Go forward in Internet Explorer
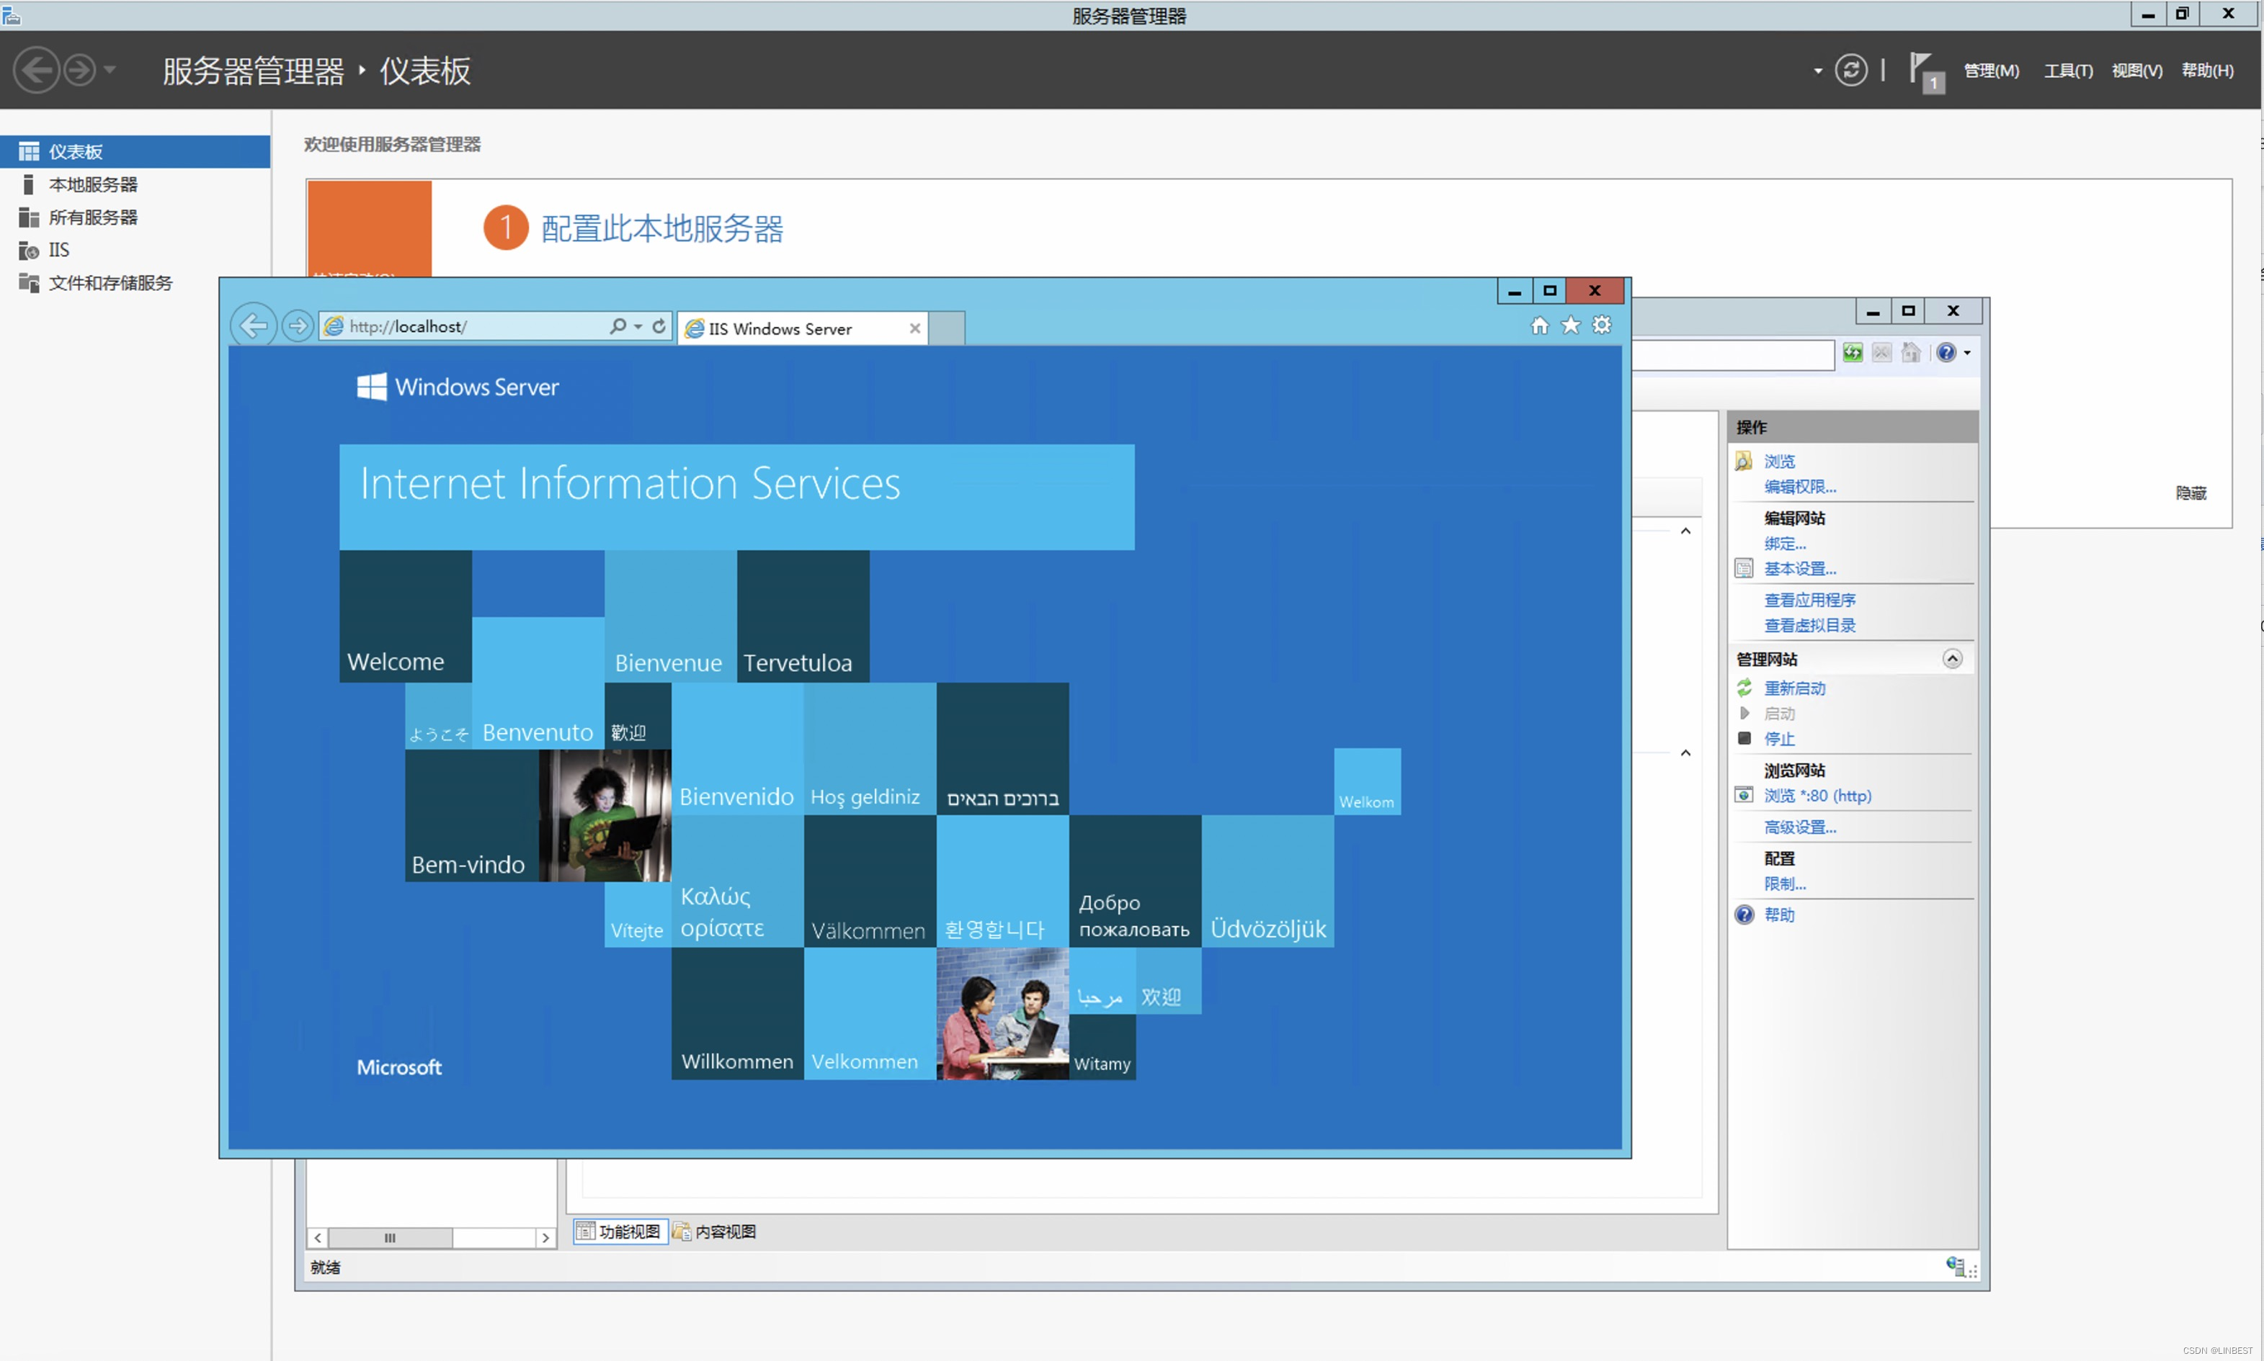The image size is (2264, 1361). click(x=298, y=325)
